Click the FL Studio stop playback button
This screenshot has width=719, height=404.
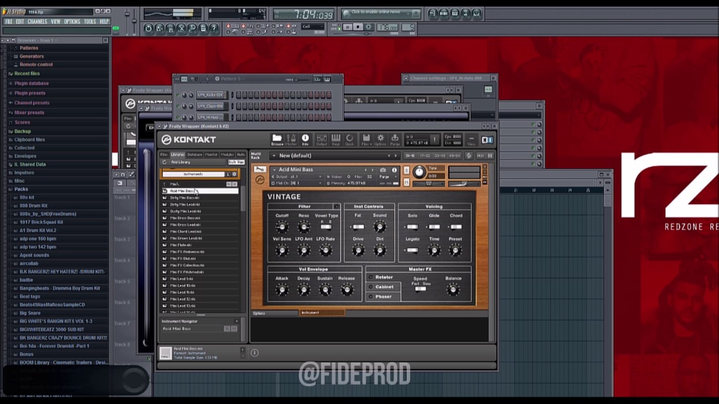358,26
